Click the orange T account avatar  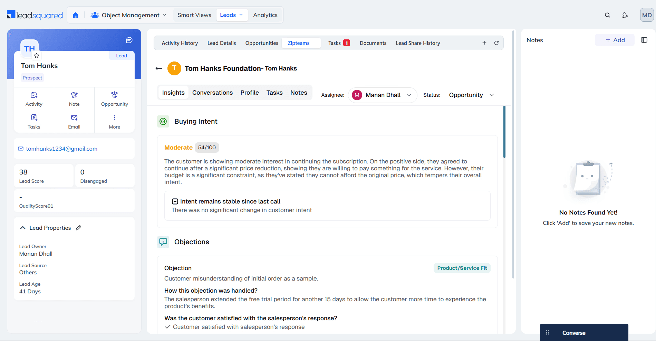point(174,68)
